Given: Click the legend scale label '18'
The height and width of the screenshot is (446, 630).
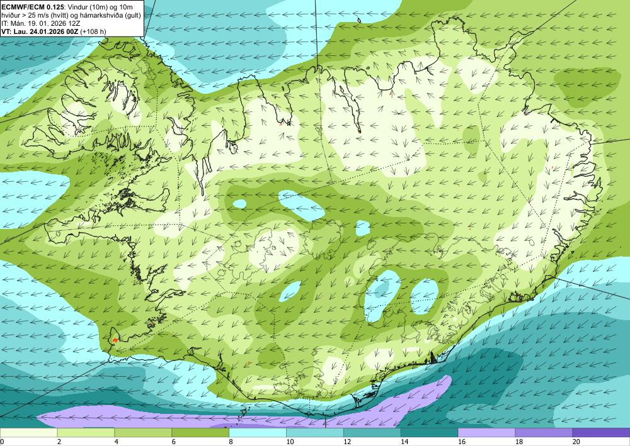Looking at the screenshot, I should (518, 442).
